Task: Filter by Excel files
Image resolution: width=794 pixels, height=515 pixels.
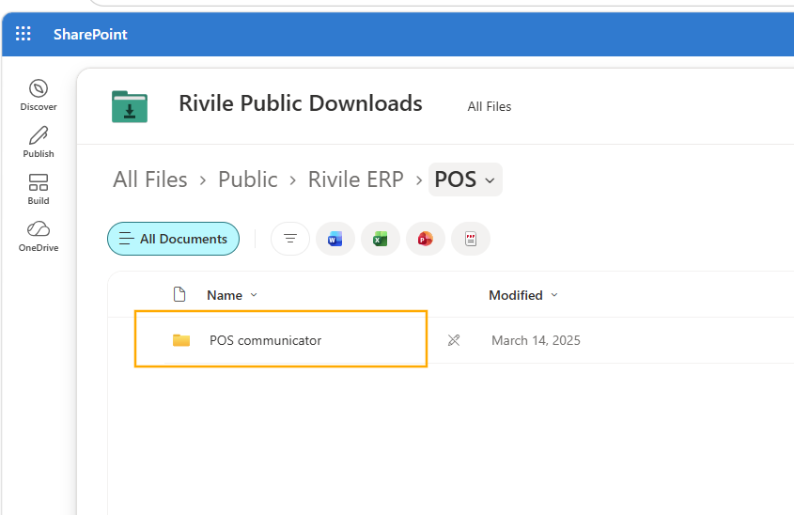Action: point(381,239)
